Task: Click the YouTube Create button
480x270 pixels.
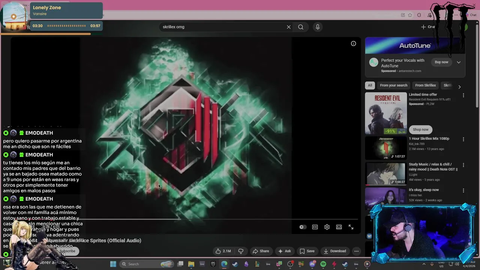Action: pyautogui.click(x=428, y=27)
